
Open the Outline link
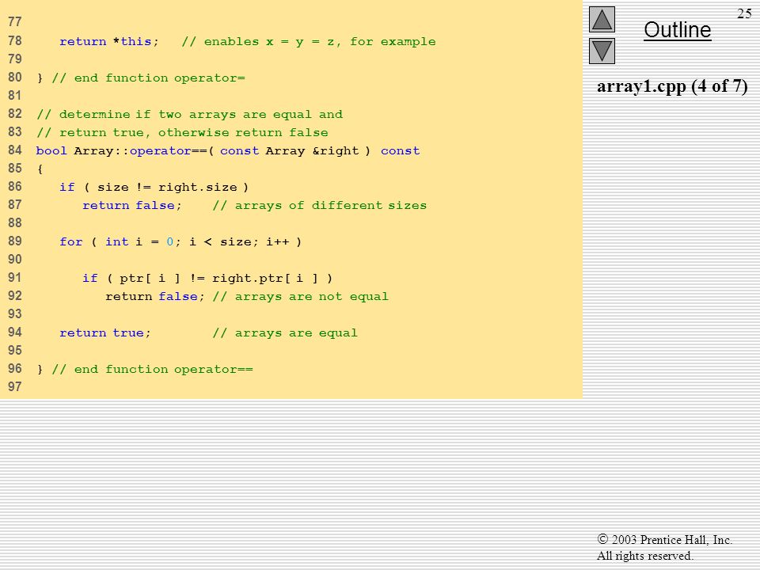click(x=677, y=30)
